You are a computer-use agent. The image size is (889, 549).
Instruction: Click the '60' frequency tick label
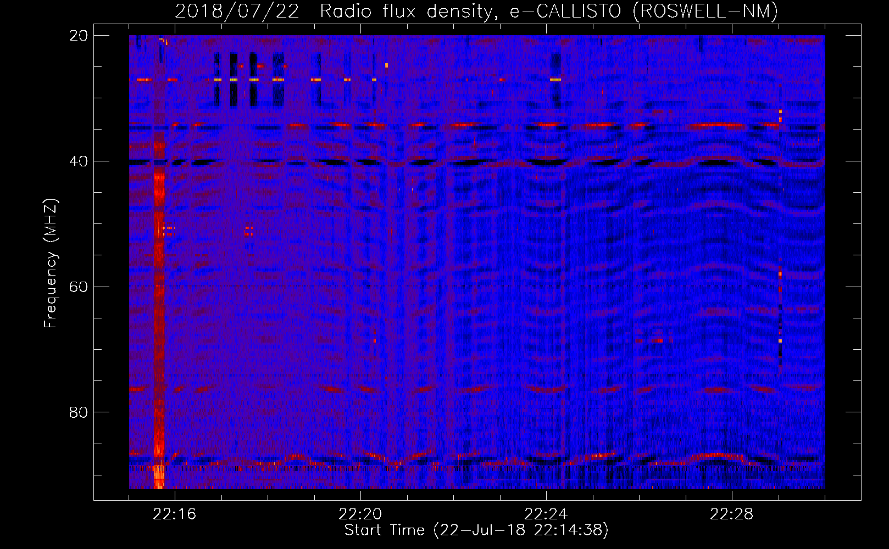[79, 287]
